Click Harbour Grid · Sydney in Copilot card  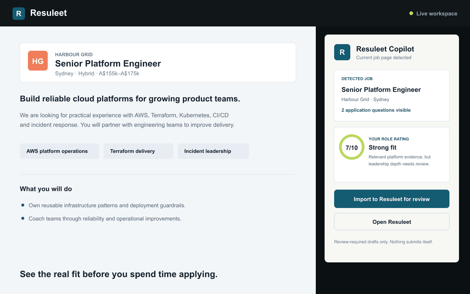click(365, 100)
